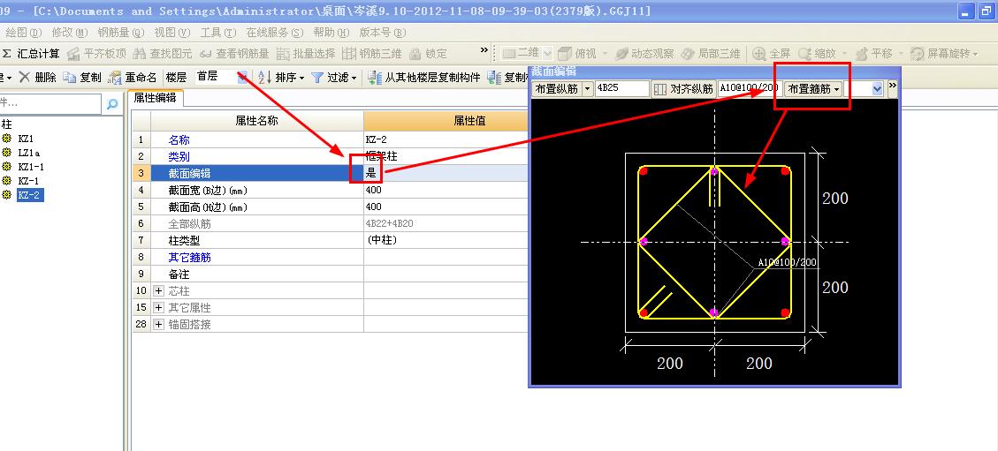Viewport: 998px width, 451px height.
Task: Click the 属性值 column header
Action: 446,121
